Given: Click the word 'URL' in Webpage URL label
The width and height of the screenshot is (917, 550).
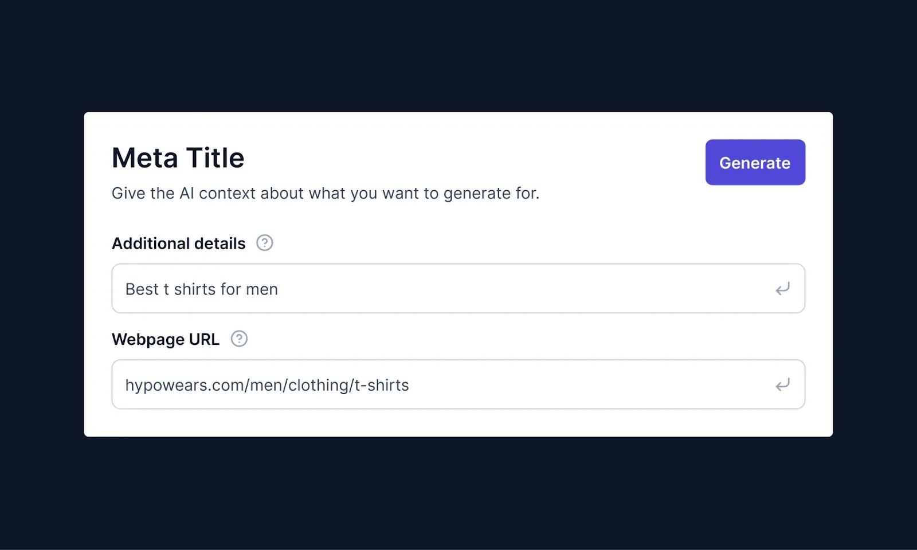Looking at the screenshot, I should point(204,339).
